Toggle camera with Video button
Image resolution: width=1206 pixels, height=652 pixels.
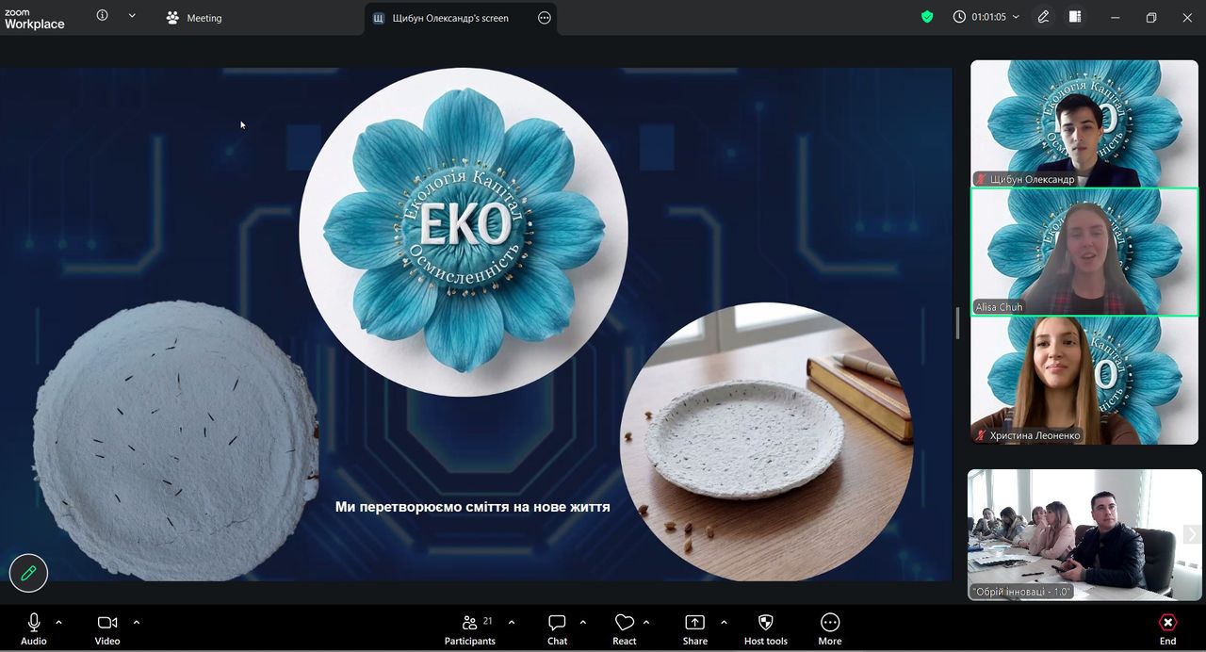pos(107,628)
